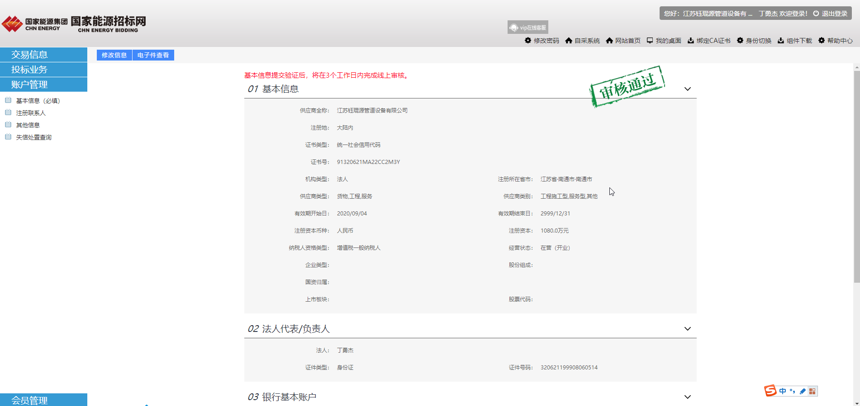Open the 投标业务 sidebar menu
The image size is (860, 406).
pyautogui.click(x=43, y=70)
